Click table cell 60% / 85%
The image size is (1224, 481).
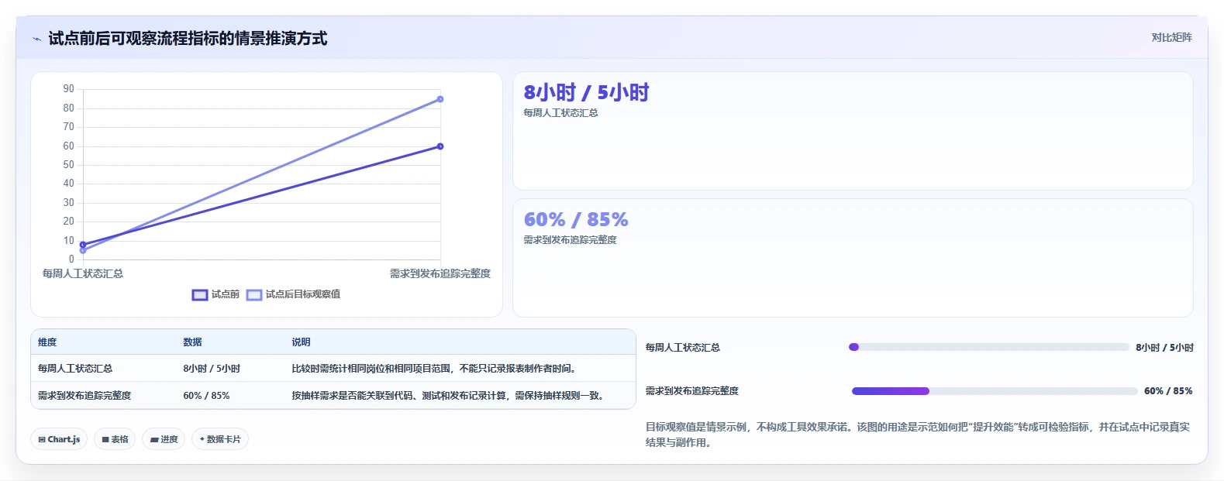pyautogui.click(x=206, y=396)
